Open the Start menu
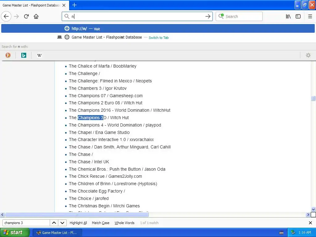Screen dimensions: 316x237 [x=15, y=232]
